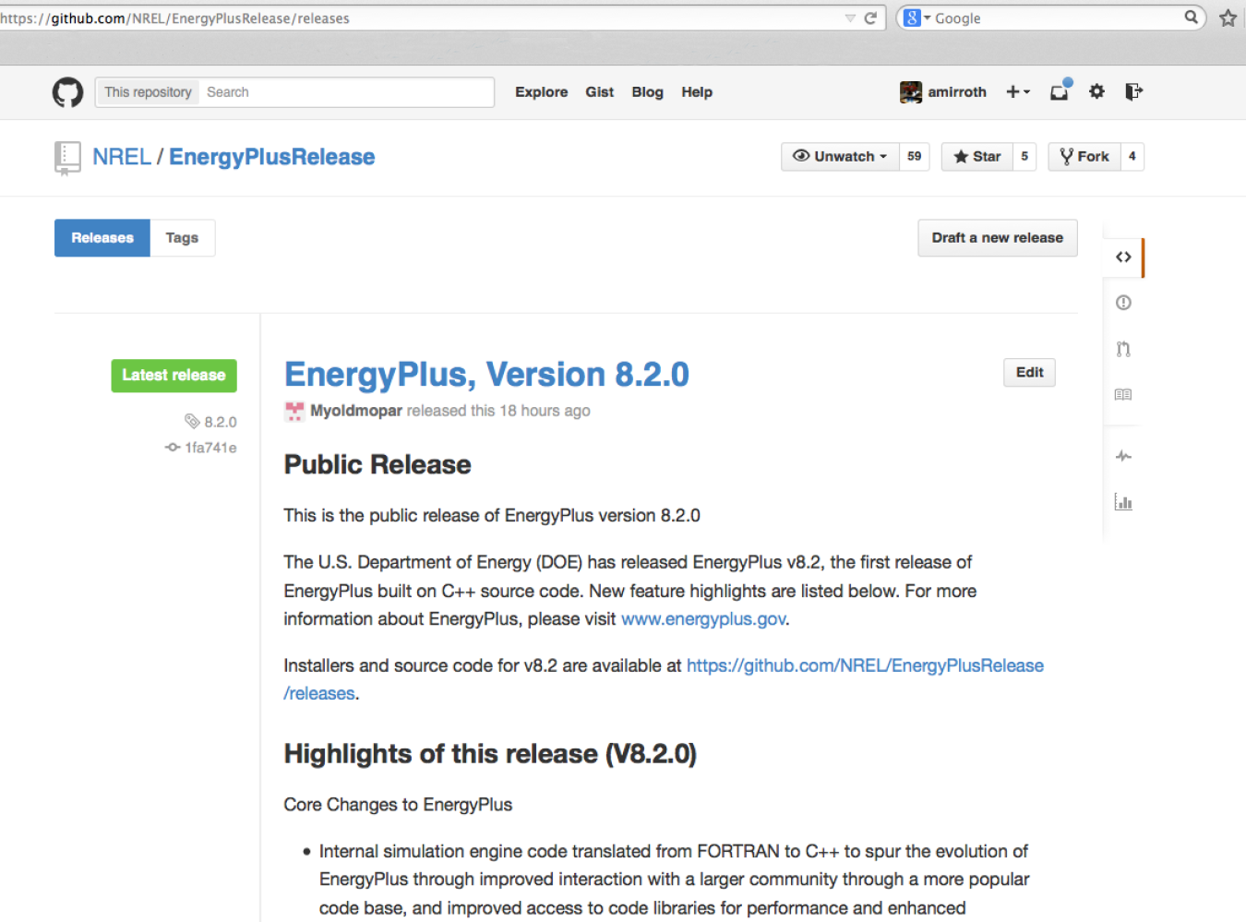Open the create new plus dropdown
1246x922 pixels.
click(x=1018, y=91)
